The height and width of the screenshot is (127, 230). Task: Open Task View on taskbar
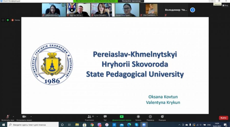pos(69,125)
